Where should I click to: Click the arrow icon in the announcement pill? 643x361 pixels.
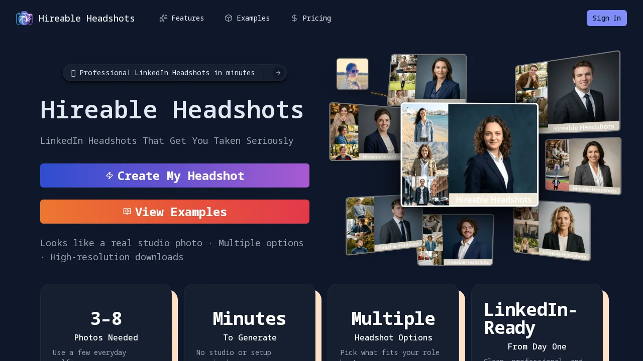pyautogui.click(x=278, y=73)
